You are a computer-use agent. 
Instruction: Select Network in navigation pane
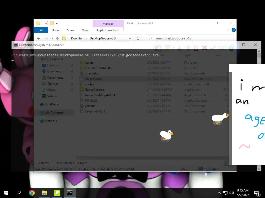(51, 121)
